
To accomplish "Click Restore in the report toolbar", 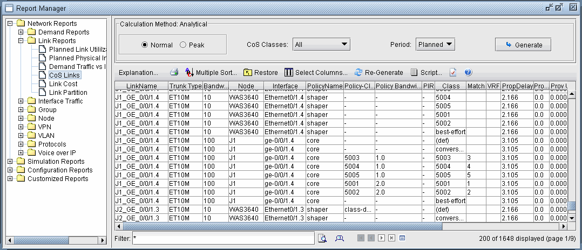I will point(261,72).
